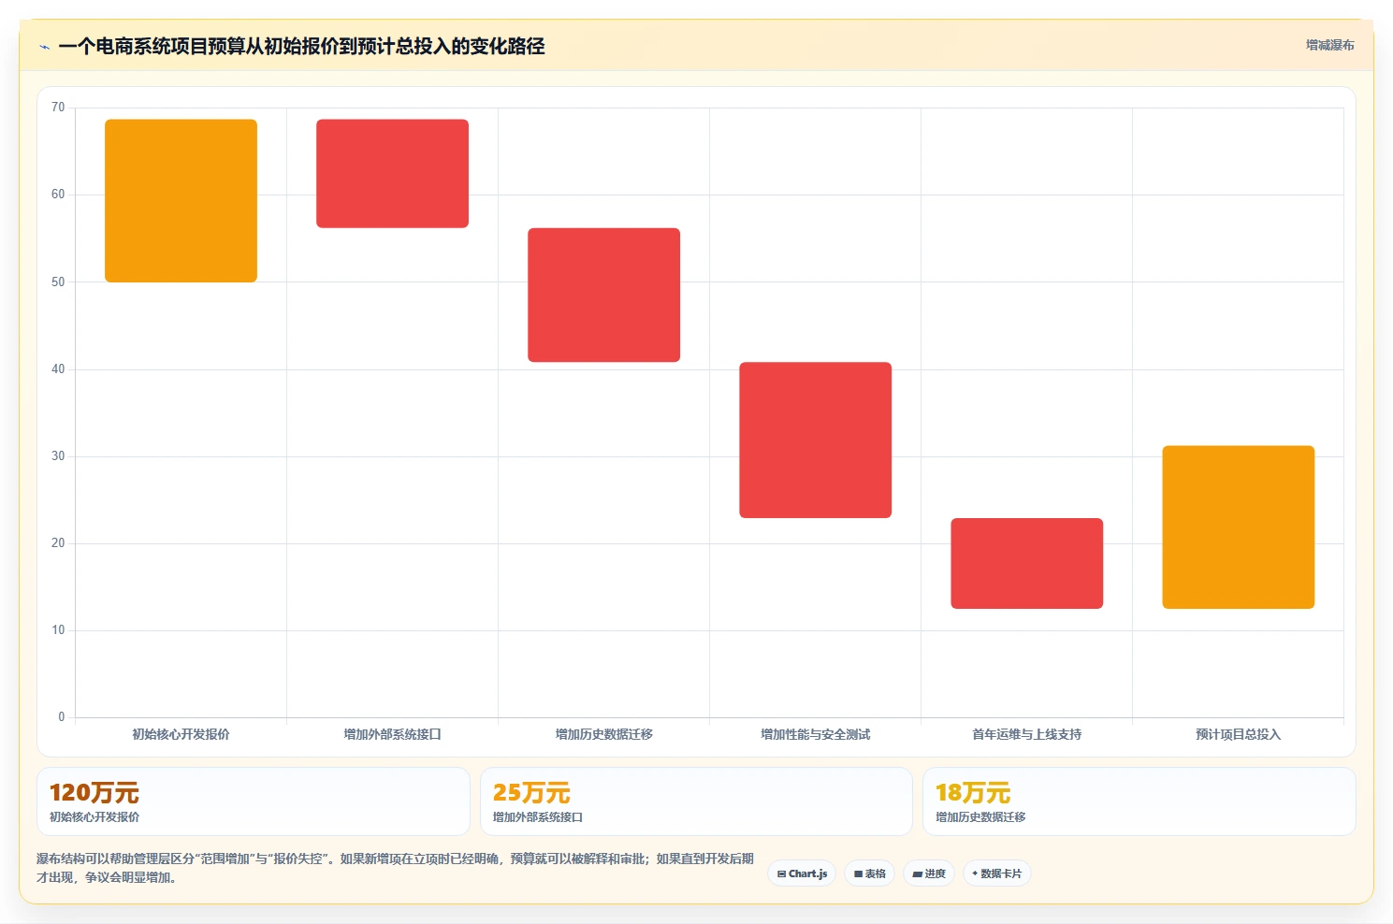Click the y-axis value 50
Viewport: 1393px width, 924px height.
click(58, 282)
